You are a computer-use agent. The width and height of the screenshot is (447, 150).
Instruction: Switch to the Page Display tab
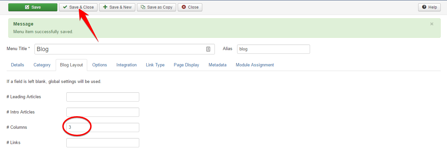[x=186, y=65]
